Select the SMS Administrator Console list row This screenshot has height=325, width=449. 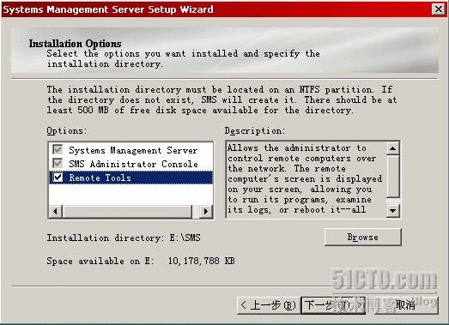click(x=130, y=164)
